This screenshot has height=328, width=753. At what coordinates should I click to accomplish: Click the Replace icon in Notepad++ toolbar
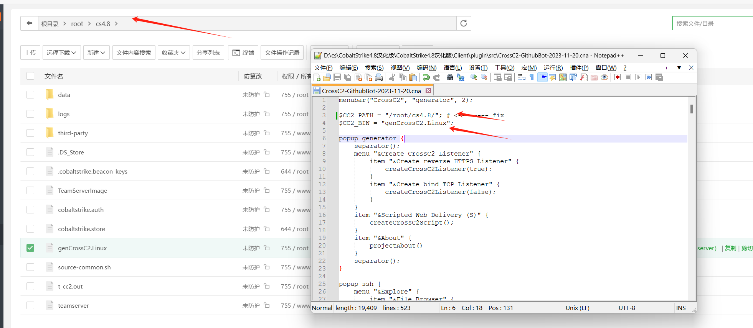tap(460, 77)
